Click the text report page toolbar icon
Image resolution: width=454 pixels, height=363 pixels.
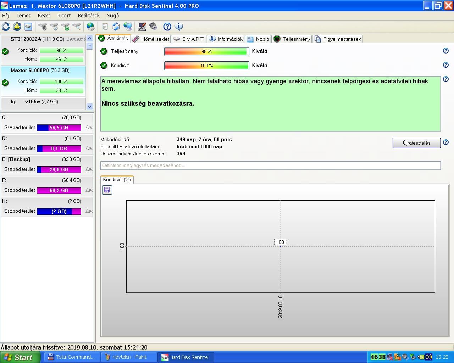coord(105,27)
